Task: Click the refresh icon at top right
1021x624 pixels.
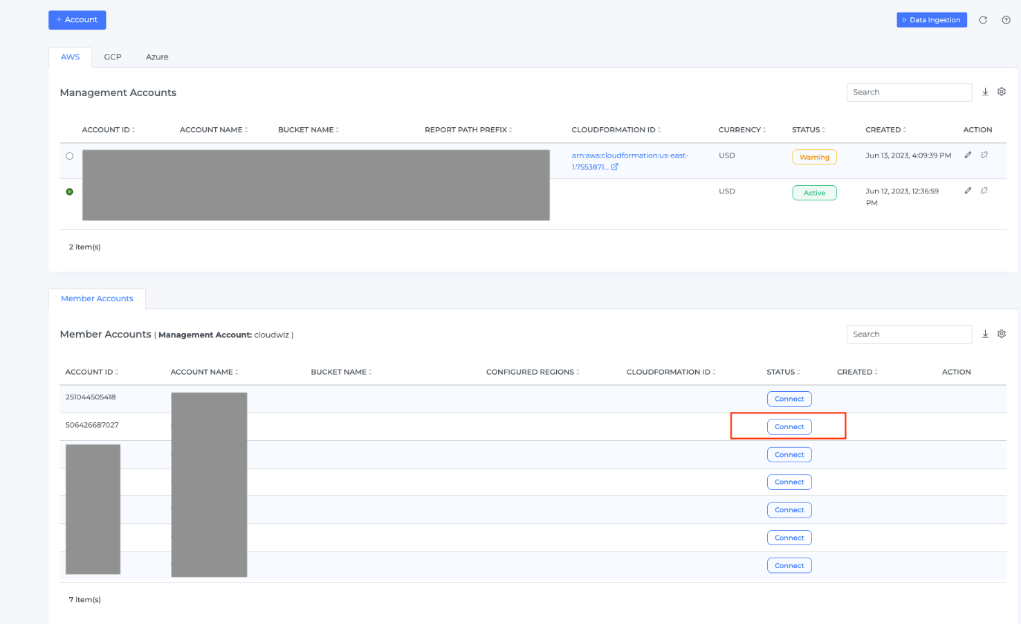Action: 983,20
